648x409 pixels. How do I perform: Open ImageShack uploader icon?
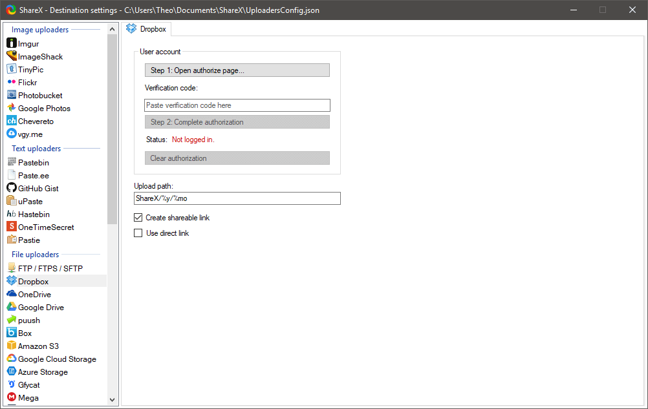point(12,56)
